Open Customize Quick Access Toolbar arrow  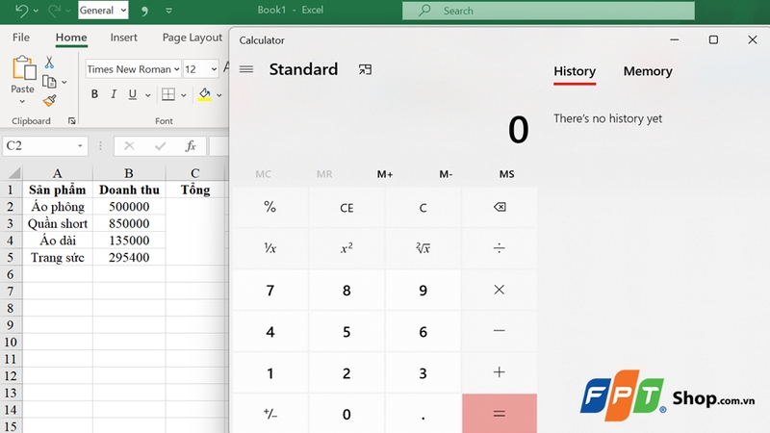[169, 11]
